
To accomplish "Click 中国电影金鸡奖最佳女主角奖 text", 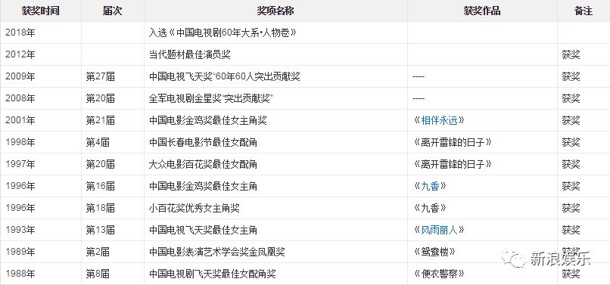I will coord(207,120).
